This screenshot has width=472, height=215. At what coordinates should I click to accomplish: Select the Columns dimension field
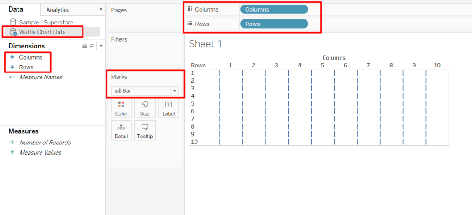click(30, 57)
